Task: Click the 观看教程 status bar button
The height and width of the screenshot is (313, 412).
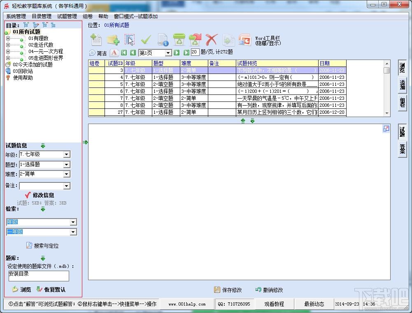Action: (274, 304)
